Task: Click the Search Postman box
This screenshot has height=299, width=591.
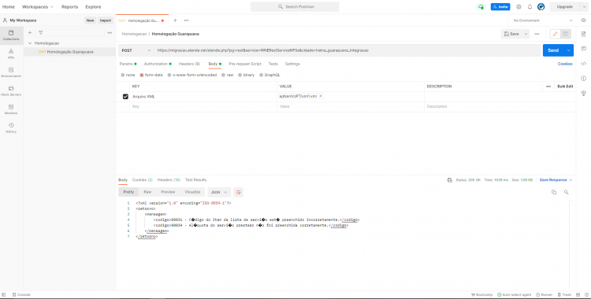Action: coord(295,7)
